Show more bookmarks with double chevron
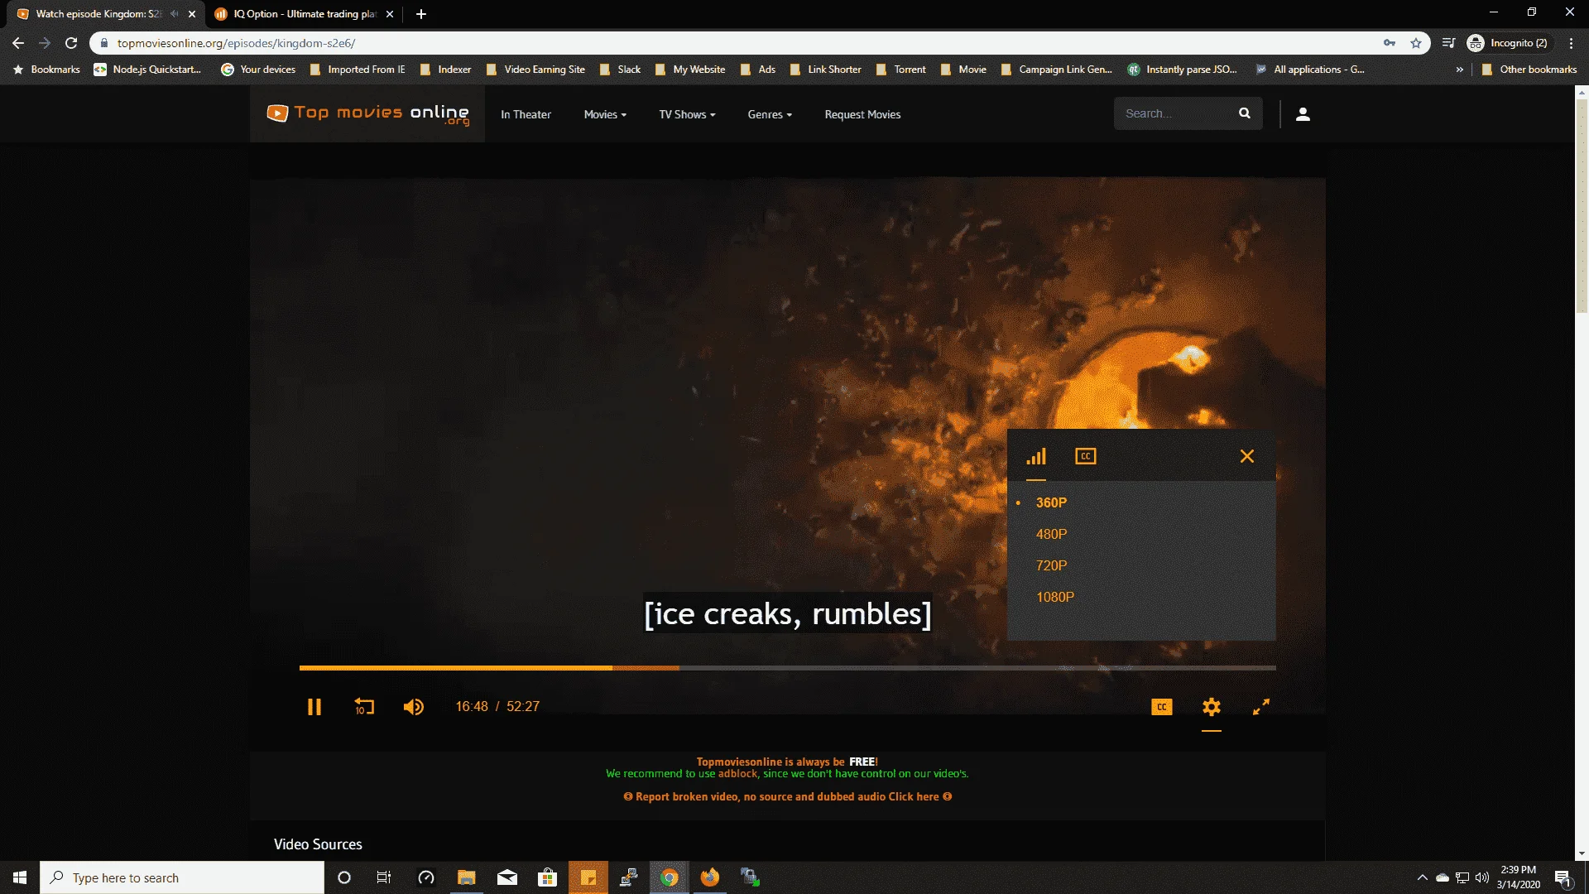This screenshot has width=1589, height=894. 1459,70
